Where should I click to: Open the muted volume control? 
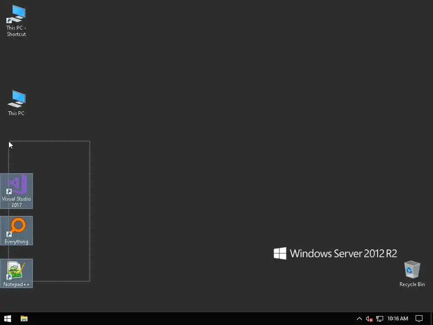(x=369, y=319)
